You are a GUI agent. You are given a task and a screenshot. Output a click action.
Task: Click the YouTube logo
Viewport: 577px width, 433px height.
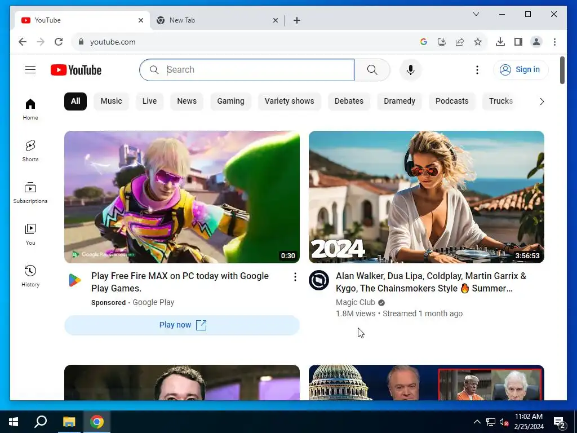tap(76, 70)
